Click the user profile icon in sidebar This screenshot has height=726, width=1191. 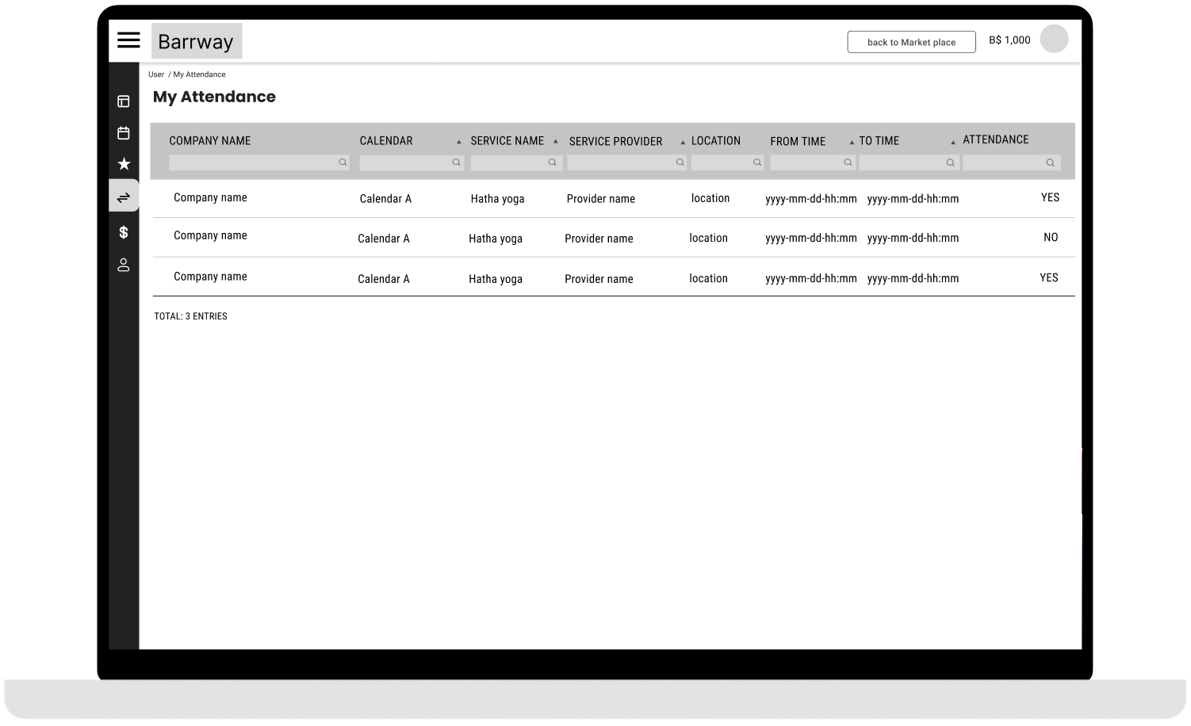[x=124, y=265]
